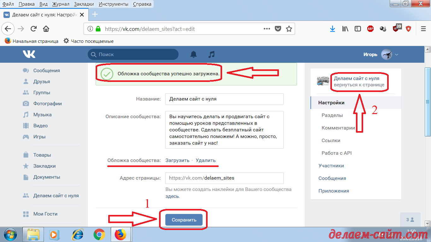Screen dimensions: 431x242
Task: Open Firefox downloads arrow
Action: [332, 29]
